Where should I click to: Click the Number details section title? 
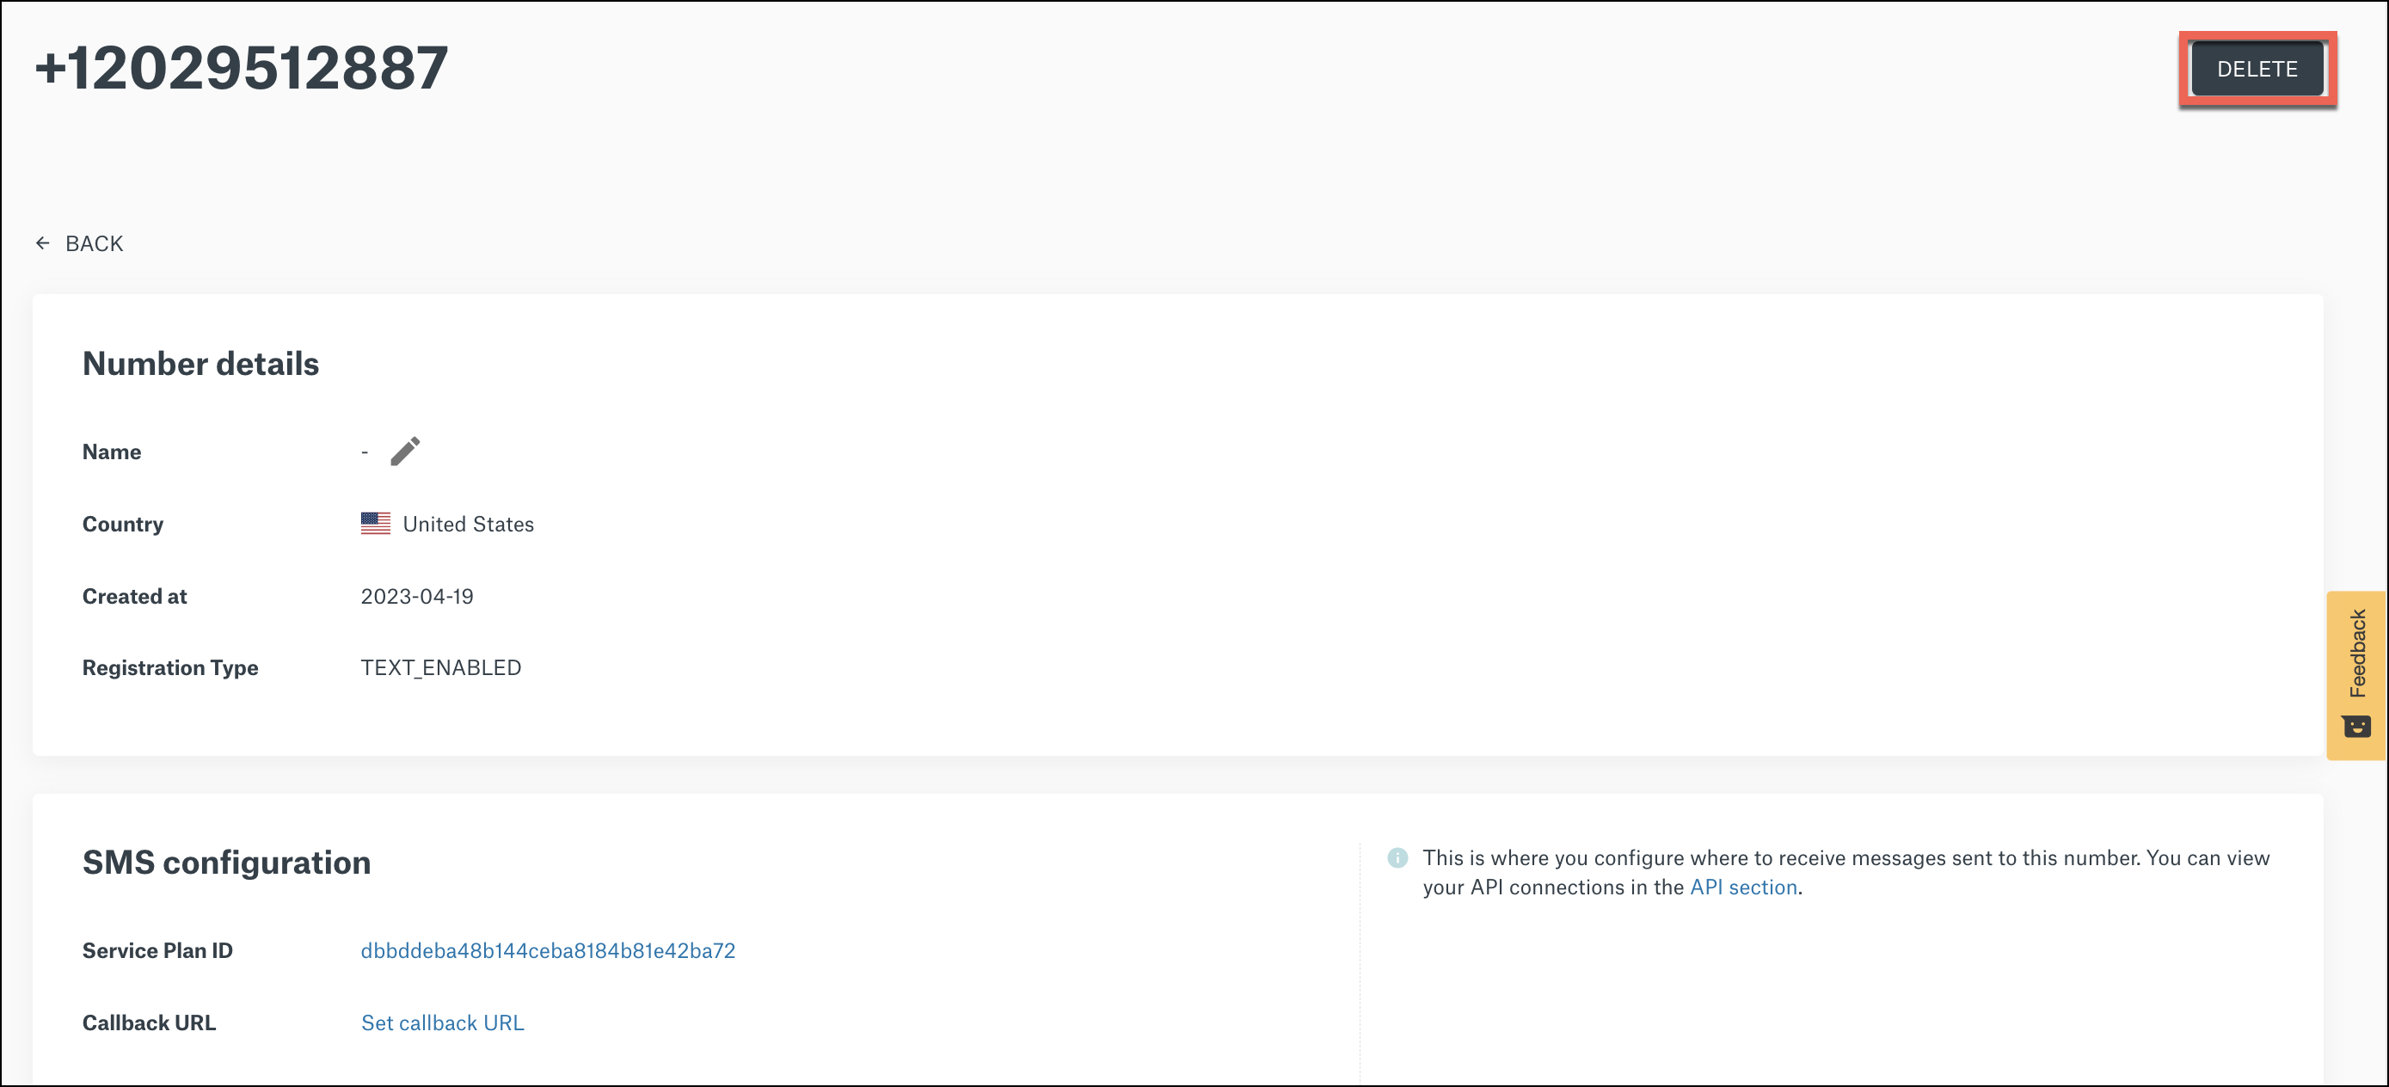click(x=200, y=364)
